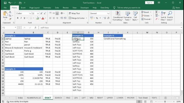The height and width of the screenshot is (103, 184).
Task: Click the Clear eraser icon in Editing
Action: click(x=156, y=19)
